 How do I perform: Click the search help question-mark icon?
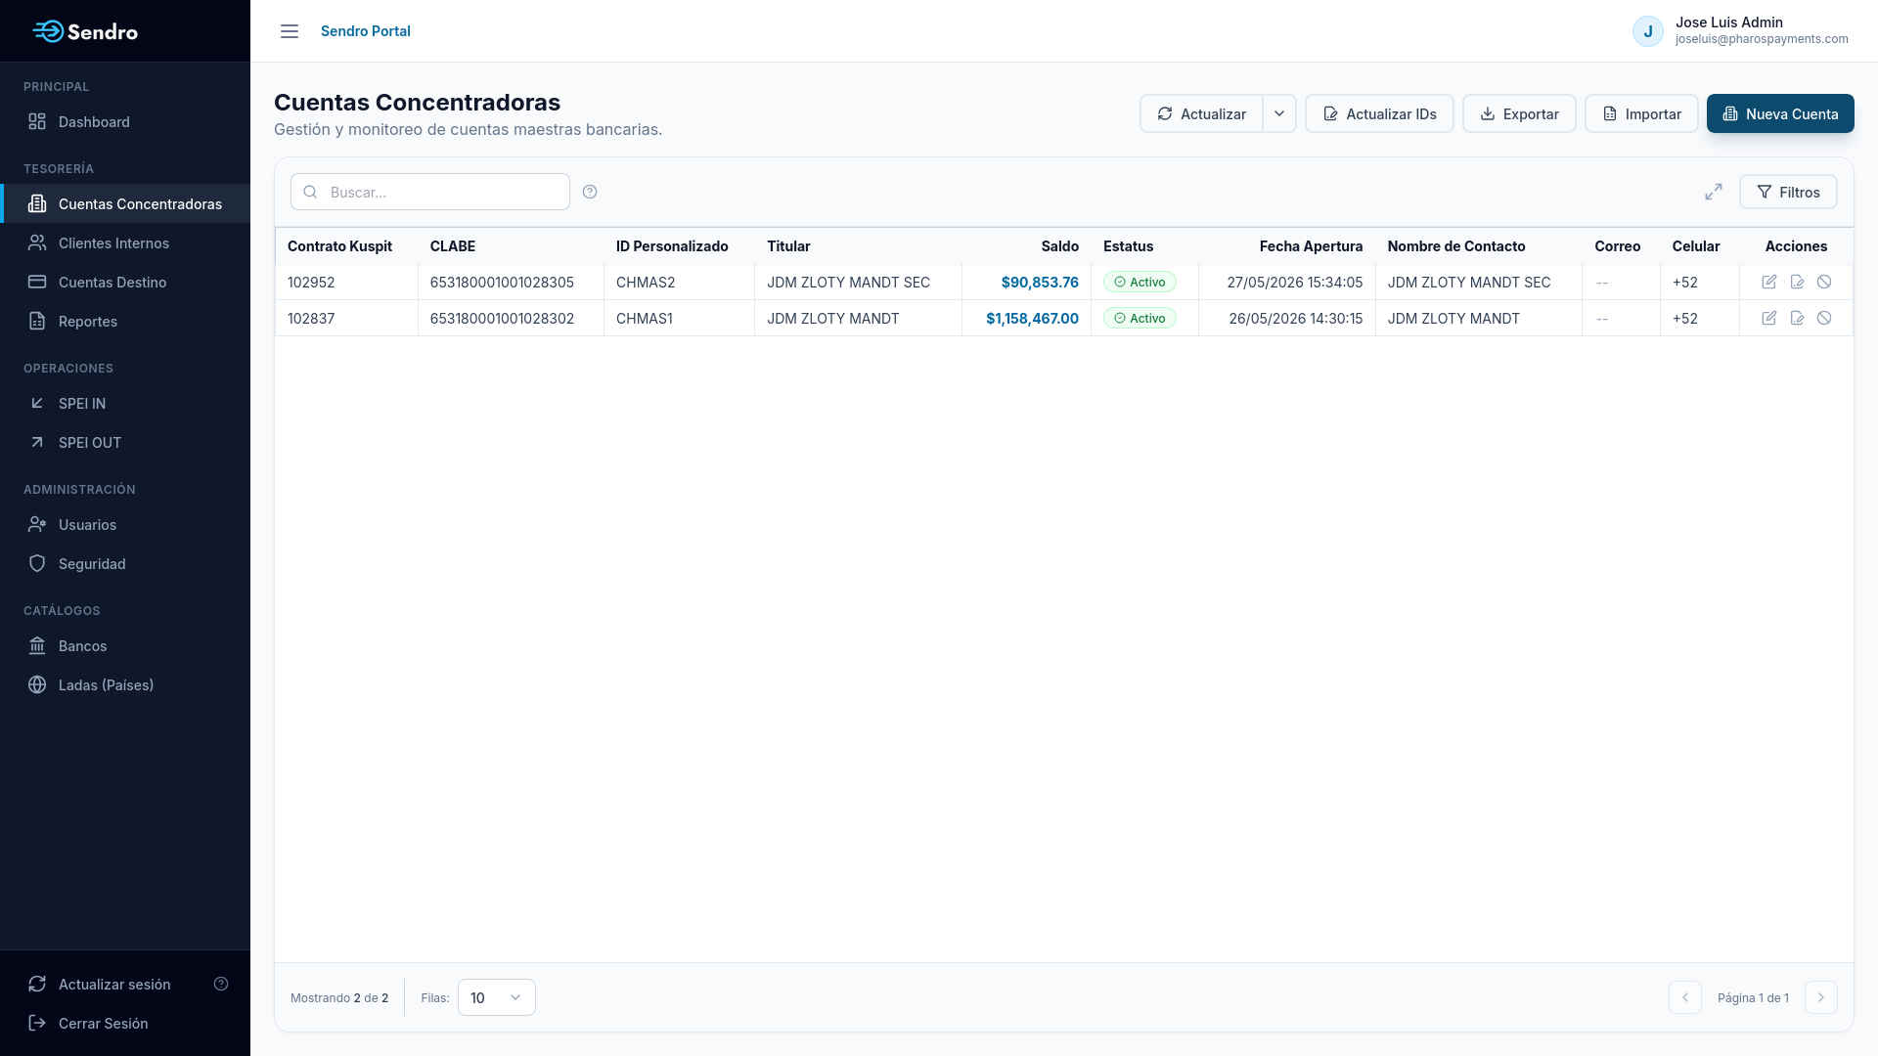[590, 192]
